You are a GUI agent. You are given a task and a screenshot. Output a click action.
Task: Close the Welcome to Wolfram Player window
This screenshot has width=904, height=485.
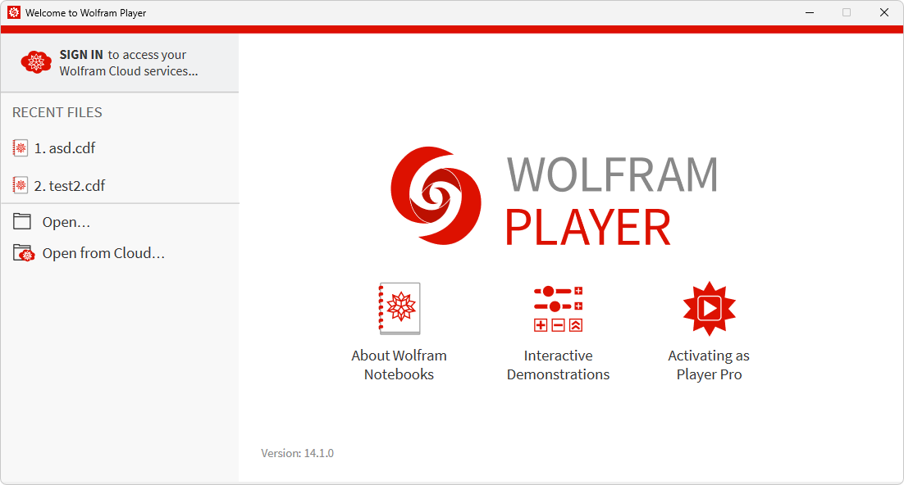pyautogui.click(x=883, y=12)
